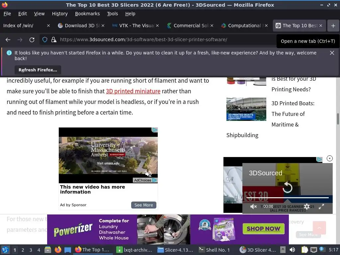Switch to lxqt-archiver taskbar window
The height and width of the screenshot is (255, 340).
click(x=134, y=250)
